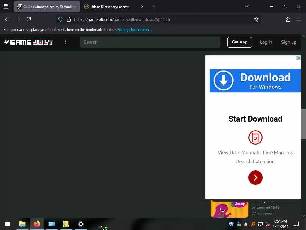This screenshot has width=306, height=230.
Task: Open the Firefox hamburger application menu
Action: [299, 19]
